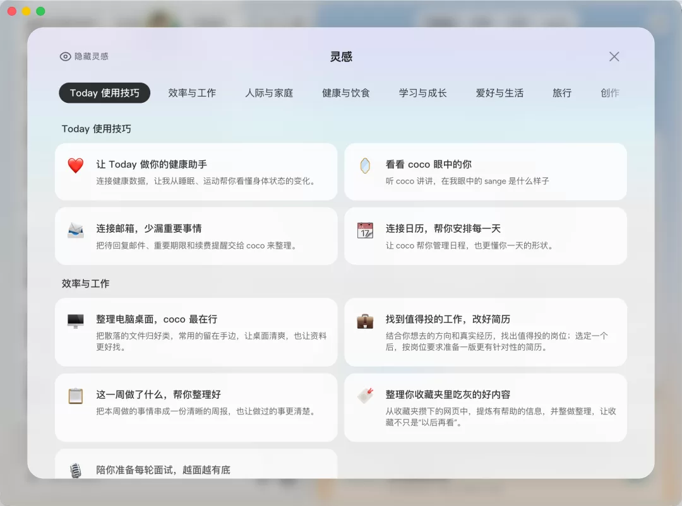Click the section heading 效率与工作

(x=86, y=283)
